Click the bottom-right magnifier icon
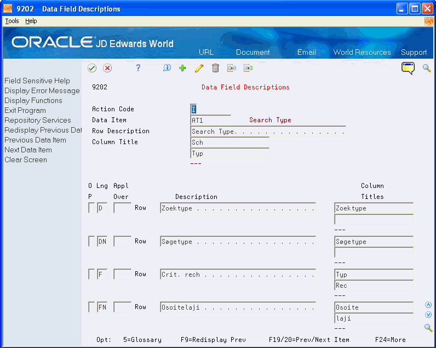Viewport: 436px width, 348px height. click(x=428, y=328)
